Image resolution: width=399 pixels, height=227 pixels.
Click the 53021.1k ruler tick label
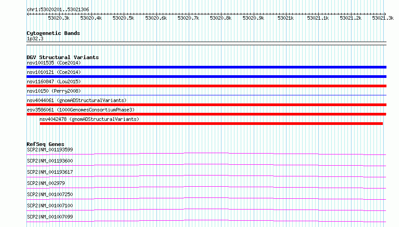pyautogui.click(x=318, y=18)
